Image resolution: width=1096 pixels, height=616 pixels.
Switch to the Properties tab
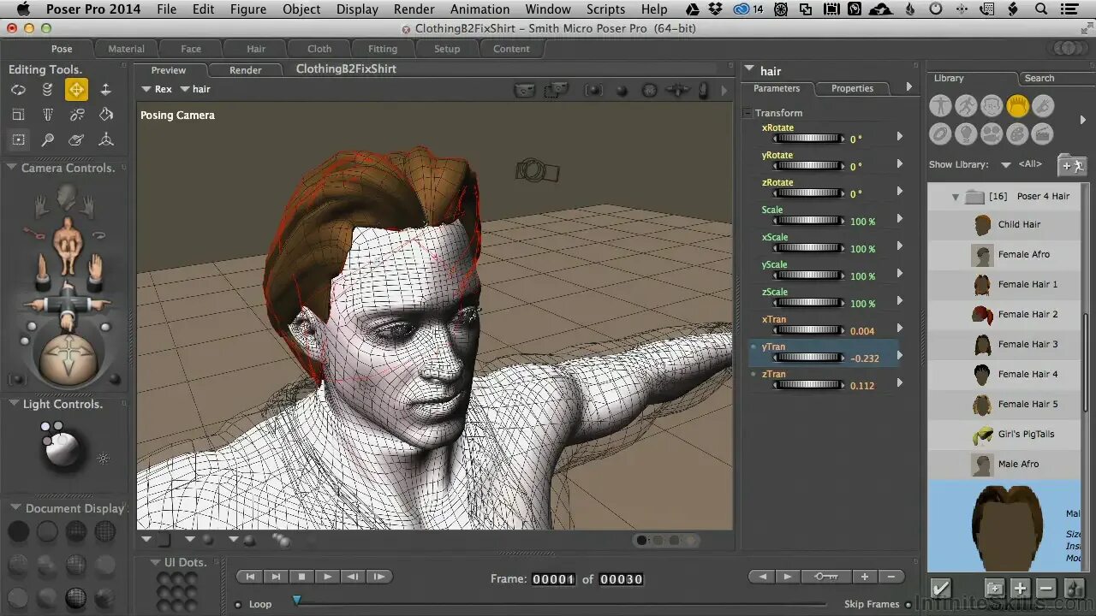click(x=852, y=88)
